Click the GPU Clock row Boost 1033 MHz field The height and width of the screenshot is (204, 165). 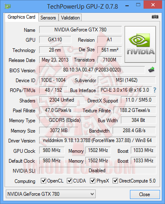(x=144, y=150)
